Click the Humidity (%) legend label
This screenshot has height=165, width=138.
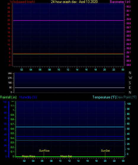28,97
